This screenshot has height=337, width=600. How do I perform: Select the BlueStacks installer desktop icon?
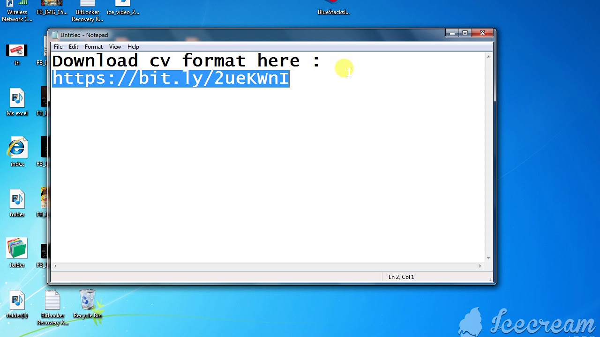pos(334,8)
